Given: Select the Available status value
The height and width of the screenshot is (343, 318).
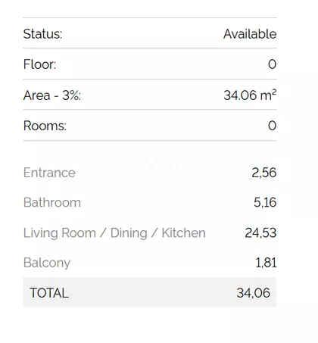Looking at the screenshot, I should 250,34.
